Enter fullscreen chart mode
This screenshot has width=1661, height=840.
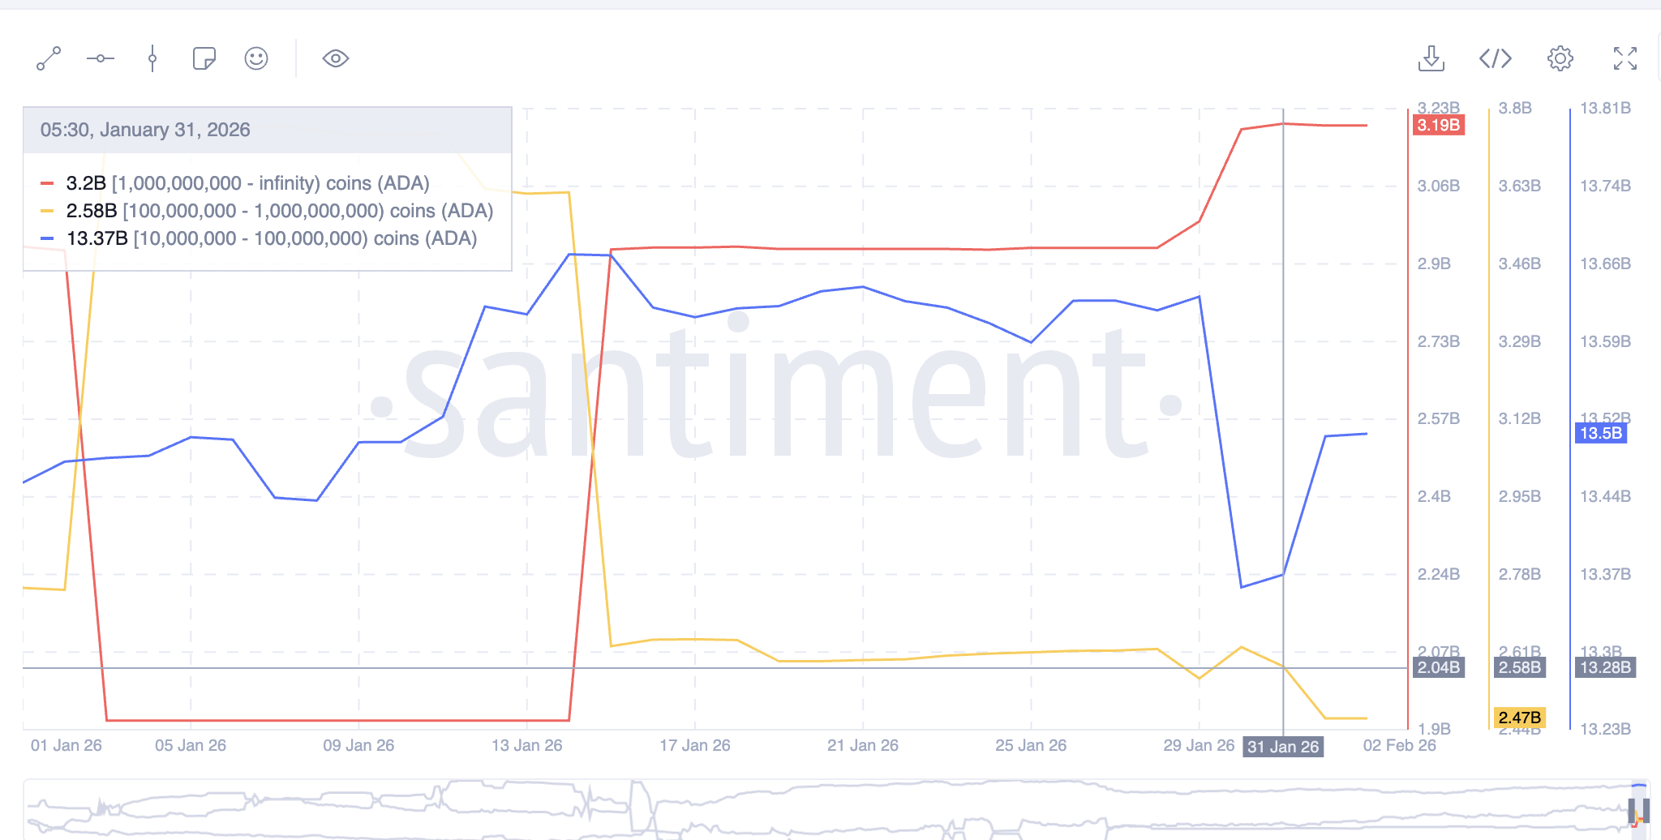coord(1625,58)
